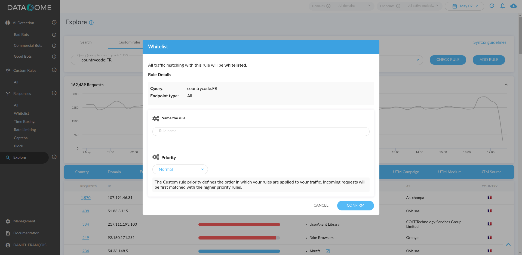Screen dimensions: 522x255
Task: Open Whitelist in Responses sidebar
Action: [x=22, y=114]
